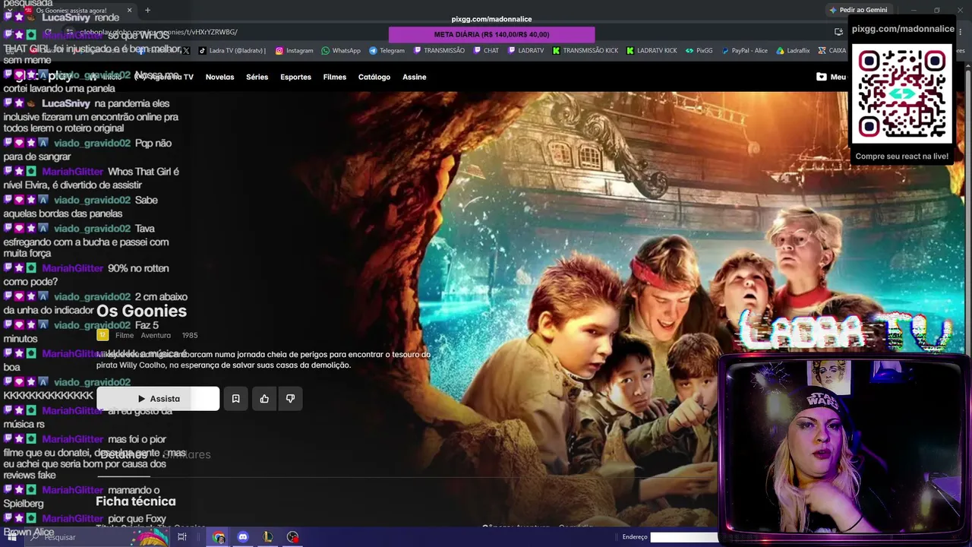Click the thumbs-down dislike icon

point(290,399)
